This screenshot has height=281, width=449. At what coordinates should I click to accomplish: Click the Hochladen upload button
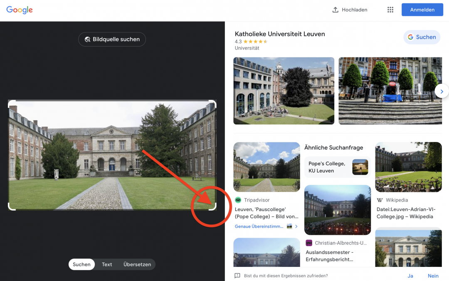tap(350, 10)
